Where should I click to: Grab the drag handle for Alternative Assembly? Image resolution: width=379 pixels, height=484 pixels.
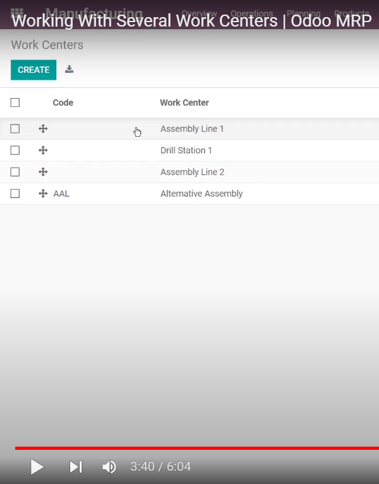(x=43, y=194)
